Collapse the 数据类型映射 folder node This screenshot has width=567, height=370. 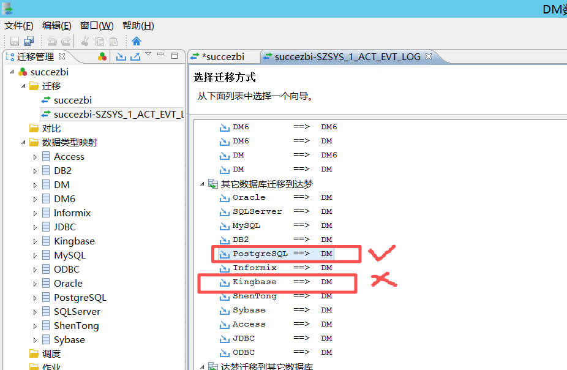23,143
